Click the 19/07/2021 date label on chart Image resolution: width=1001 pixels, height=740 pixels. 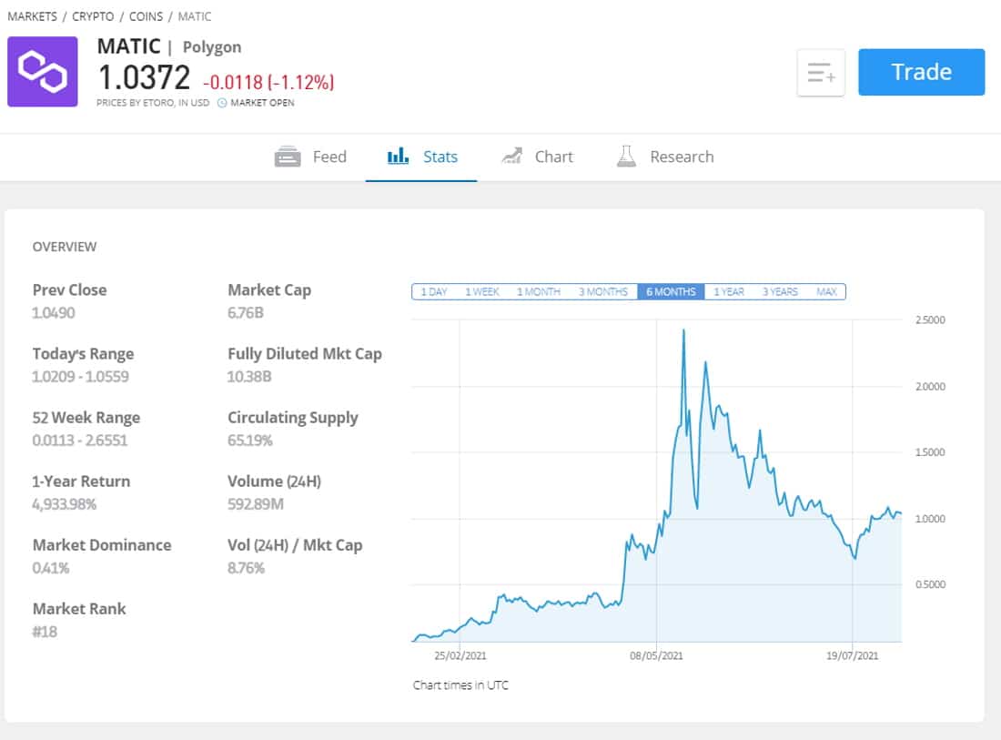point(853,655)
